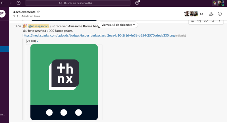Go back with the left arrow

(x=2, y=3)
